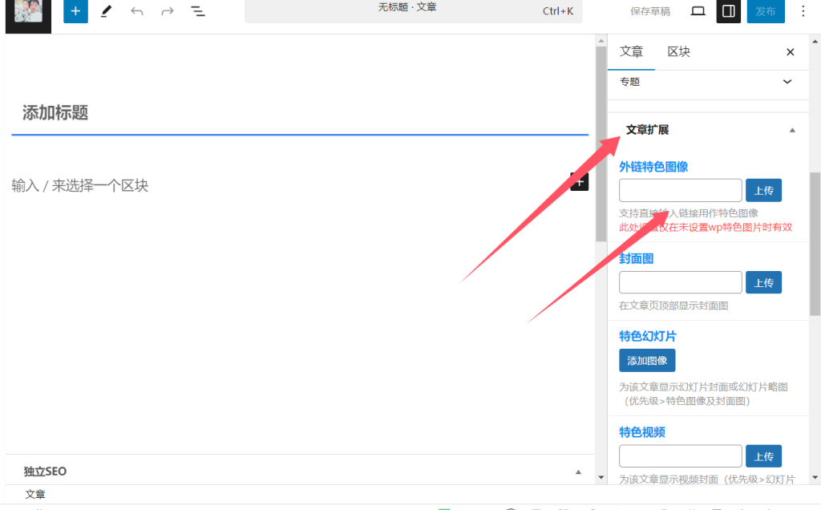Viewport: 821px width, 510px height.
Task: Click 上传 next to 外链特色图像
Action: (x=763, y=191)
